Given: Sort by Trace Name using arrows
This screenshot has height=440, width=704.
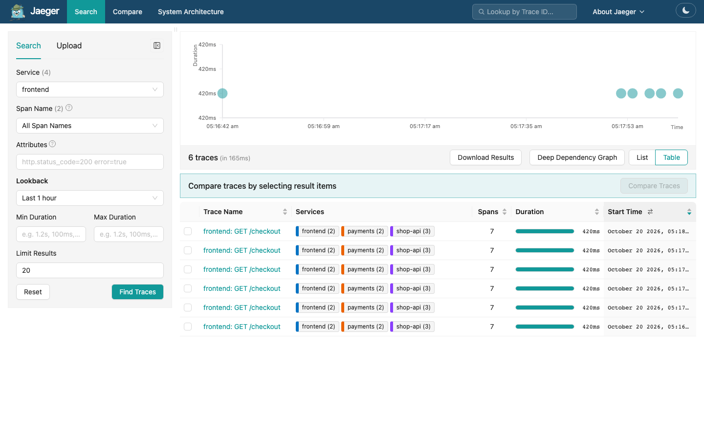Looking at the screenshot, I should pyautogui.click(x=285, y=212).
